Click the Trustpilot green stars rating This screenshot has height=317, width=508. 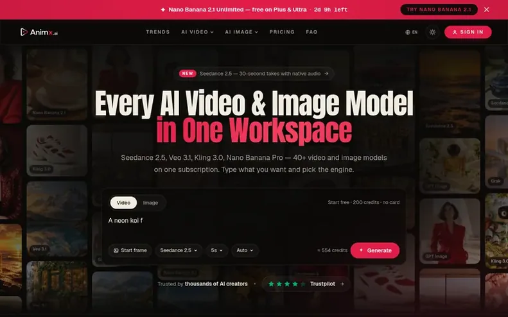coord(286,284)
